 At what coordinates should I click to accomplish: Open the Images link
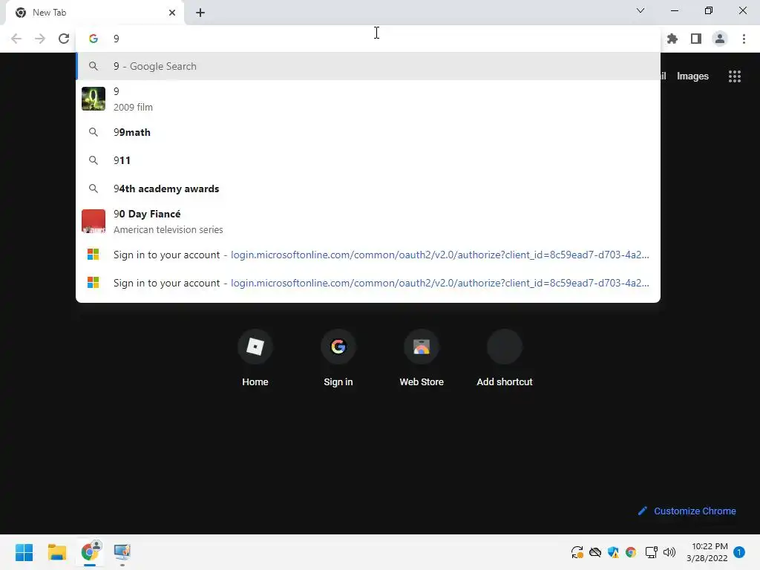tap(692, 76)
